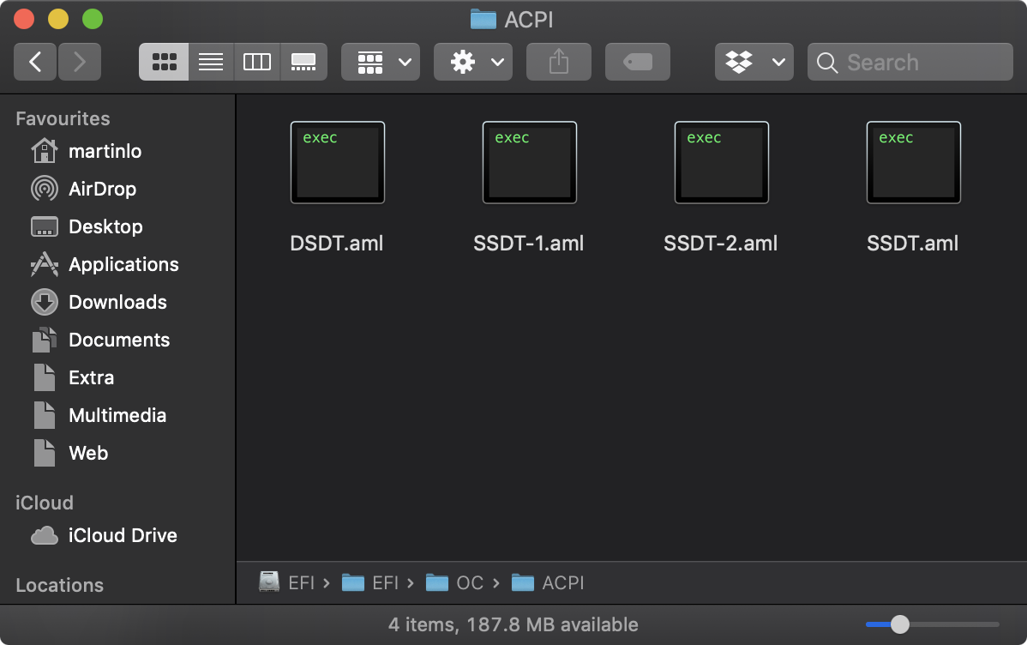The width and height of the screenshot is (1027, 645).
Task: Adjust the icon size slider
Action: point(900,624)
